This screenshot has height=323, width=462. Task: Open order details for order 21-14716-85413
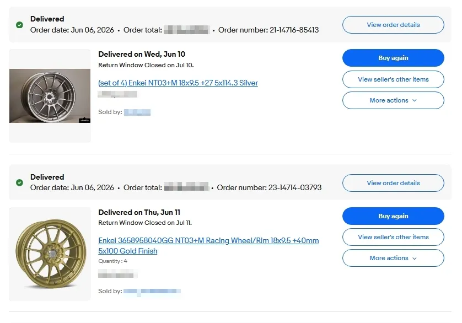click(x=393, y=25)
